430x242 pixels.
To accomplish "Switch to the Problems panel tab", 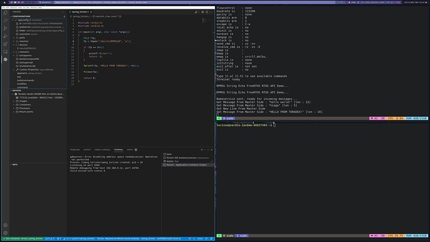I will [75, 150].
